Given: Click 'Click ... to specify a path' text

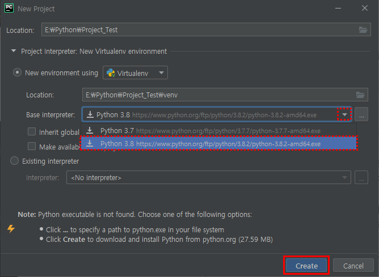Looking at the screenshot, I should (x=135, y=230).
